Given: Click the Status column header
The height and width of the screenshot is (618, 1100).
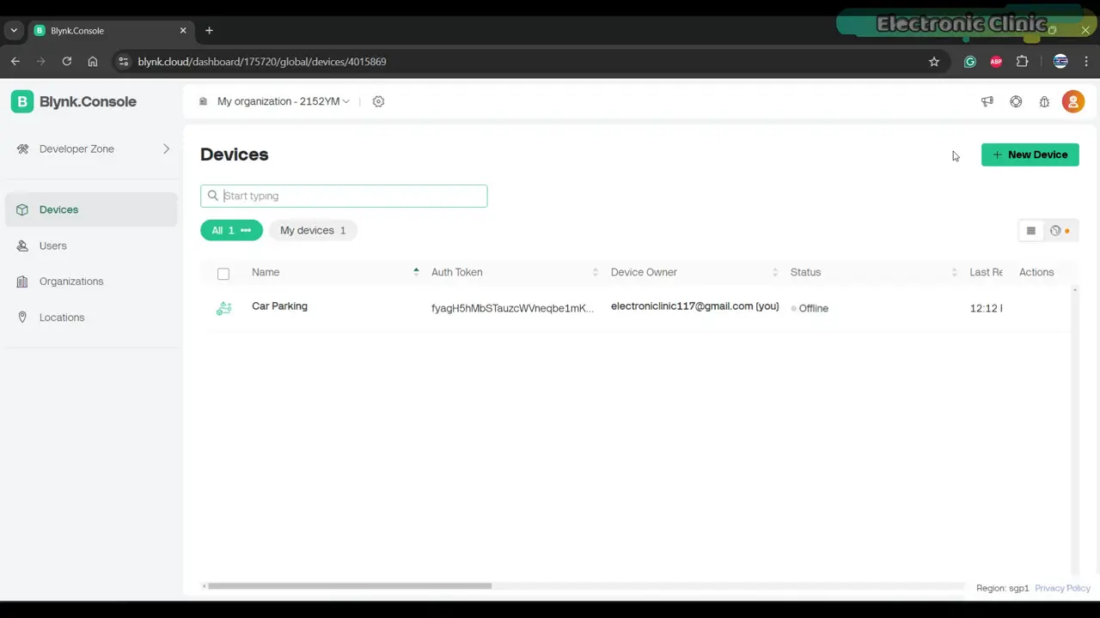Looking at the screenshot, I should 805,272.
